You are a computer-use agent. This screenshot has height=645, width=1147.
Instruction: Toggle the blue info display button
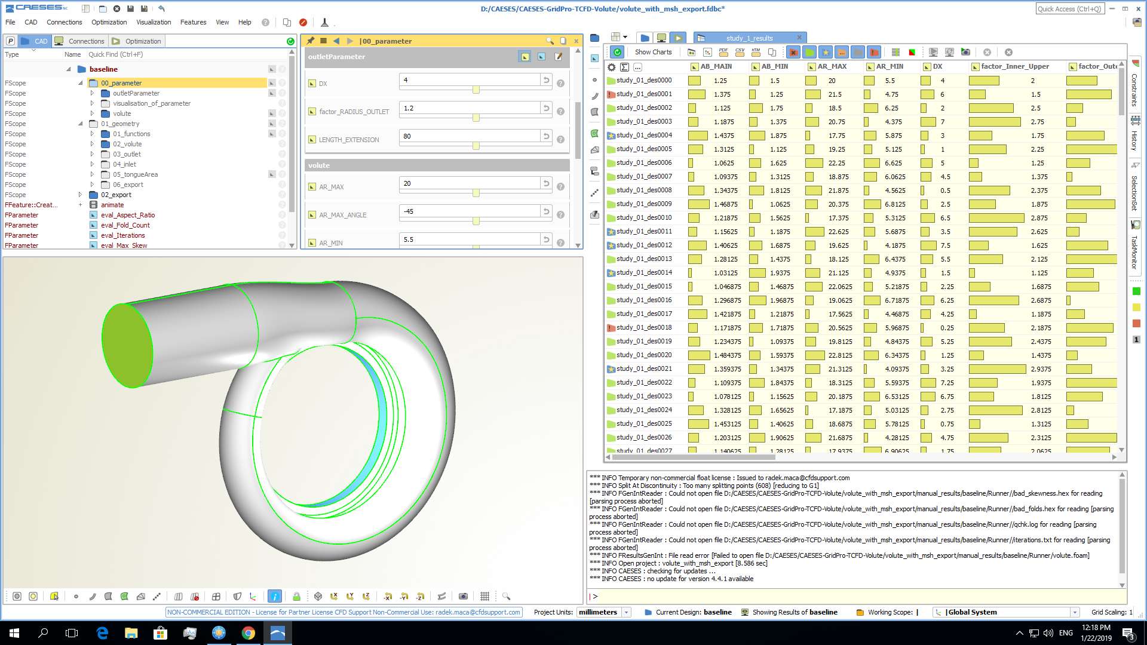[x=275, y=596]
